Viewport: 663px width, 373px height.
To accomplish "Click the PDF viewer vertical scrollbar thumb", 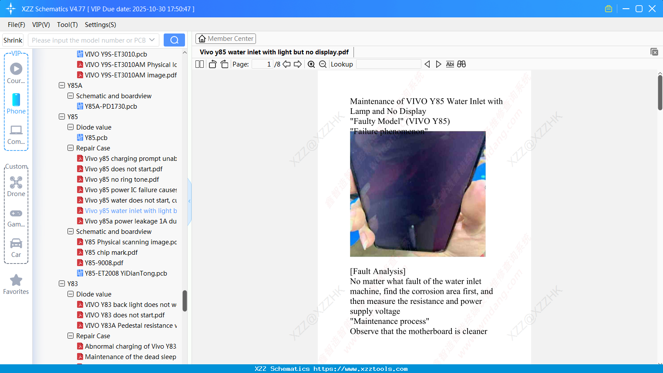I will coord(660,93).
